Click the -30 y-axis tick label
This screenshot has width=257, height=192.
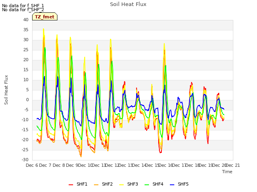tap(25, 160)
